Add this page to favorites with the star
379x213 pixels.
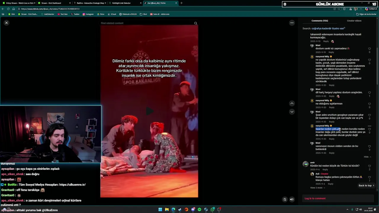pos(339,9)
